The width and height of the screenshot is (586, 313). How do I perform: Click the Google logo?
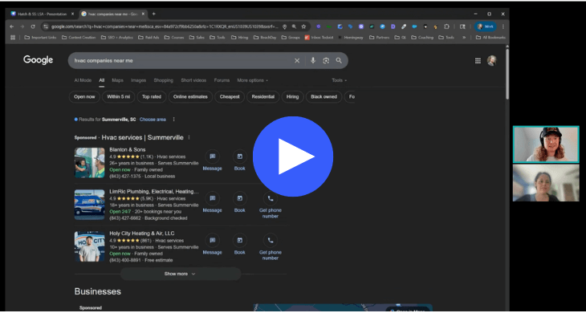point(38,60)
